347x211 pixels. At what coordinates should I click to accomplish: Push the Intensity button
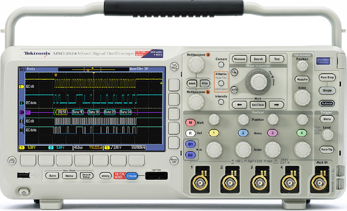pos(221,102)
